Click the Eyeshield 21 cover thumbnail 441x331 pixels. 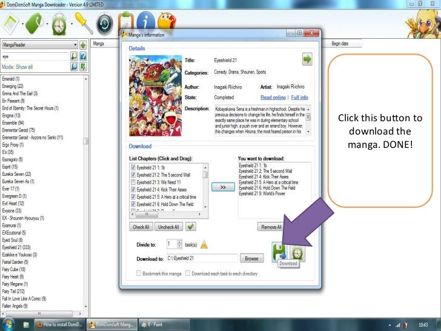pos(155,96)
